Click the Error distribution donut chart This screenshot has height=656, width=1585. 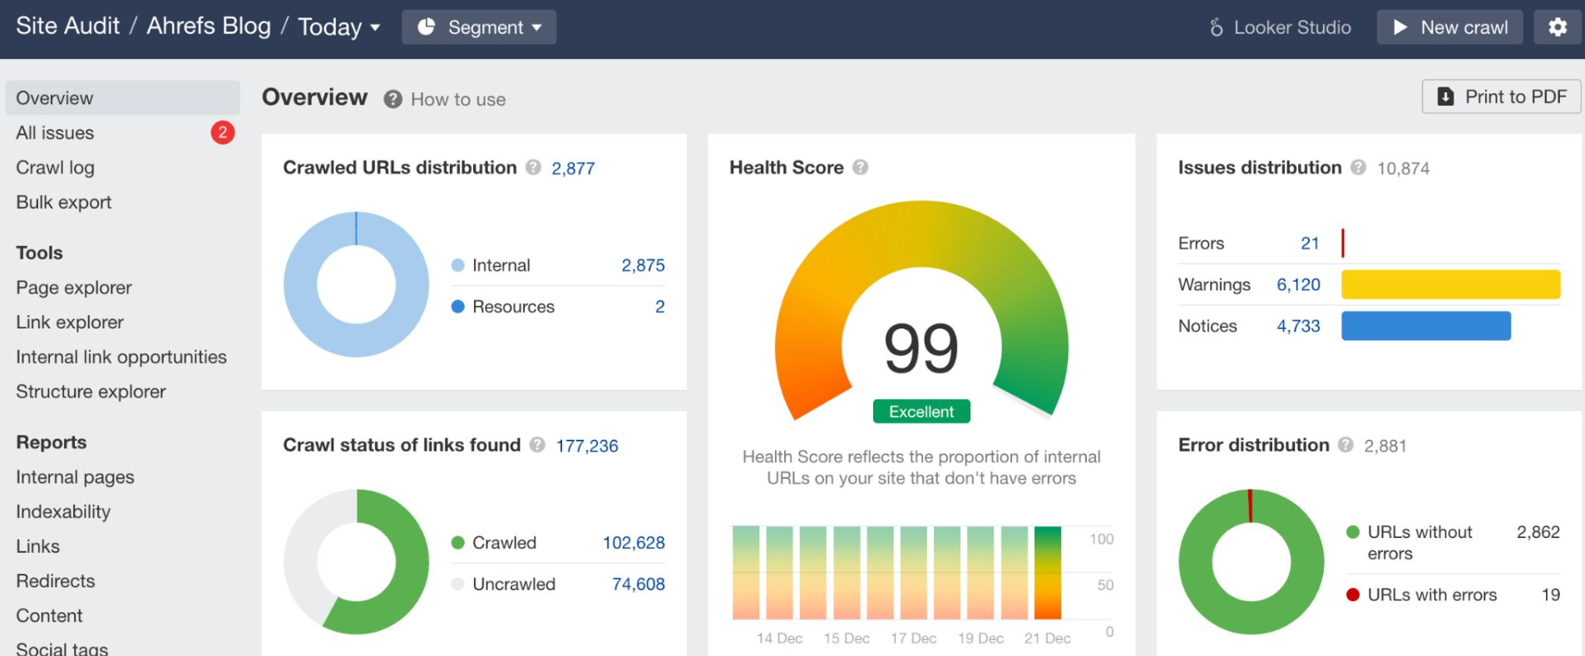click(1251, 562)
